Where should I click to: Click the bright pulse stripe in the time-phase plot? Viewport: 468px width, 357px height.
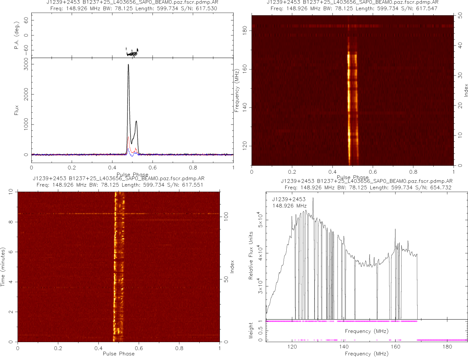[x=115, y=267]
